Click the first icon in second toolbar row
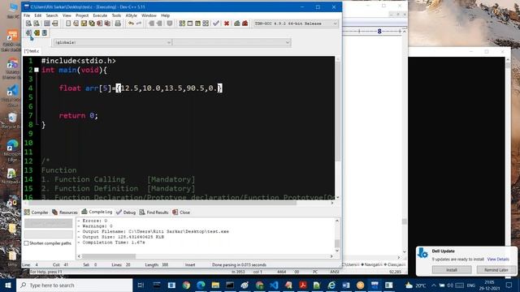The image size is (520, 292). tap(28, 32)
